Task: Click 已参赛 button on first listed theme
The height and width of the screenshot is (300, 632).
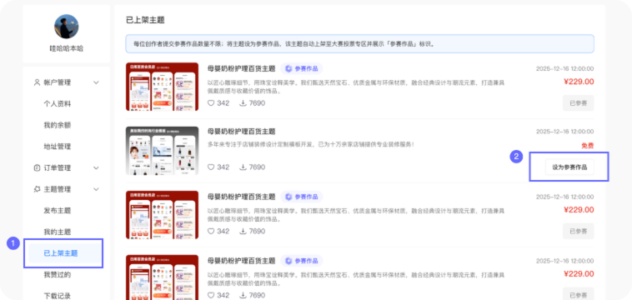Action: [x=579, y=103]
